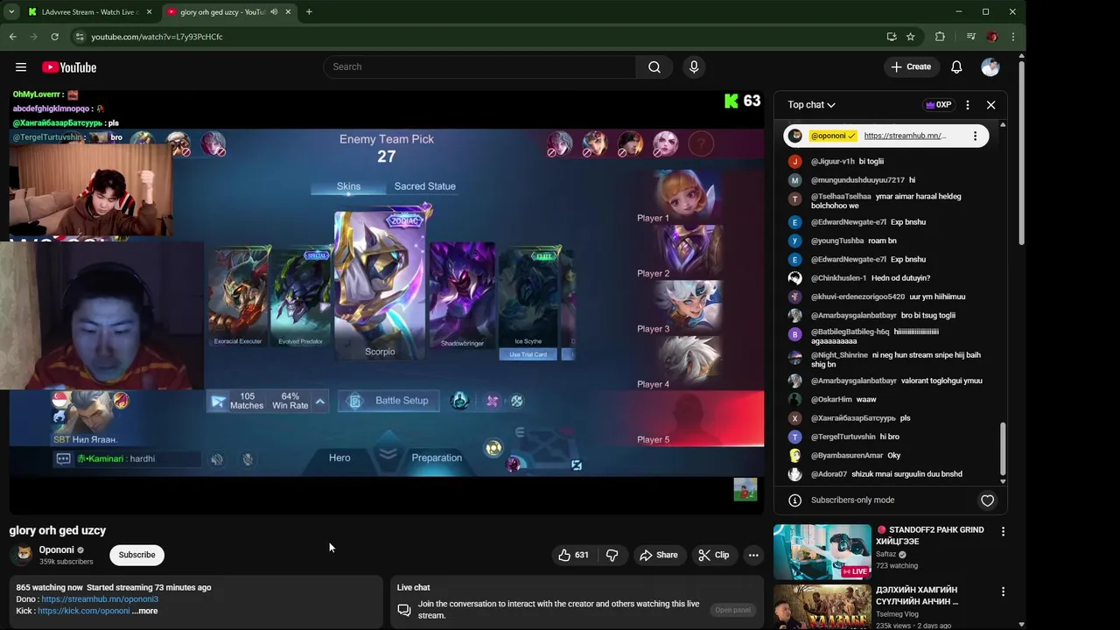This screenshot has width=1120, height=630.
Task: Click the Create button
Action: pos(911,67)
